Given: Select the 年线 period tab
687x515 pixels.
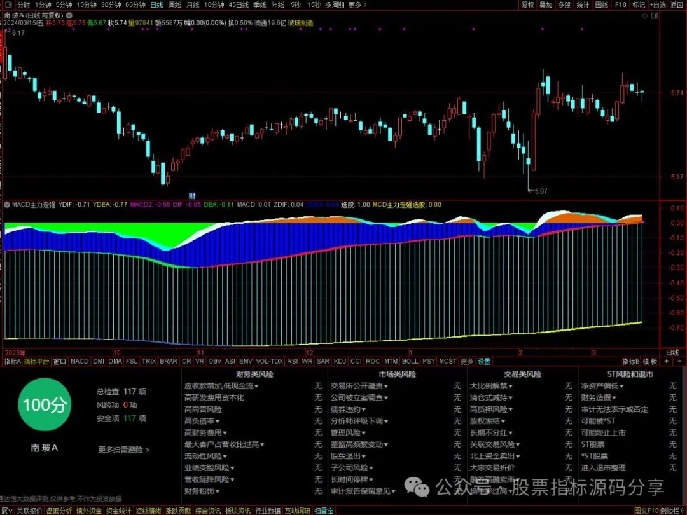Looking at the screenshot, I should pos(278,5).
